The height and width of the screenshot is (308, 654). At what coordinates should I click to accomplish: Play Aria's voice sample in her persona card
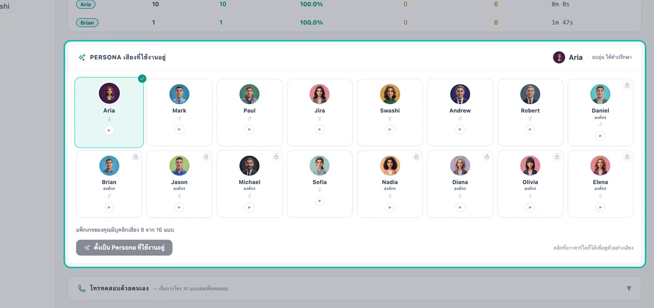coord(109,130)
